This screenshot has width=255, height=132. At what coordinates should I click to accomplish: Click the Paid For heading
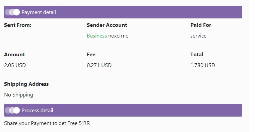(x=201, y=25)
